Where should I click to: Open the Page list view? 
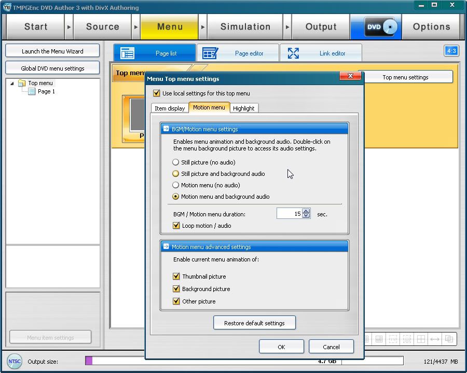[155, 53]
